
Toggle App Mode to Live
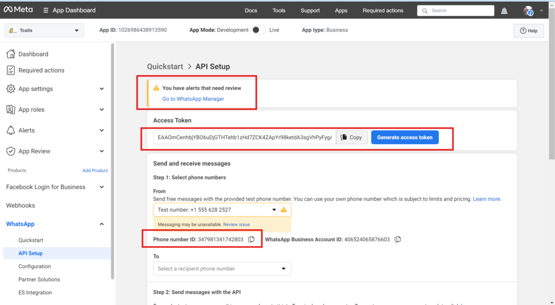(259, 30)
